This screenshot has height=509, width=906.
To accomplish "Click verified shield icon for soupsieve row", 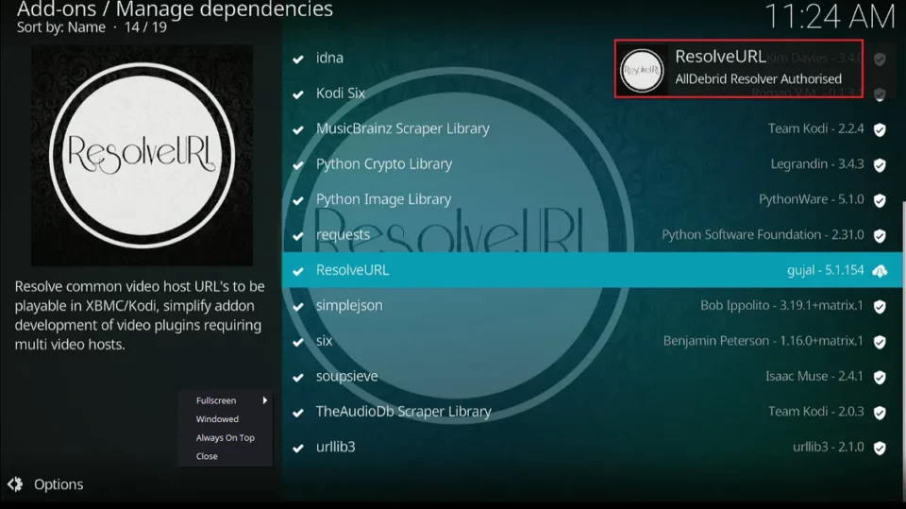I will [880, 377].
